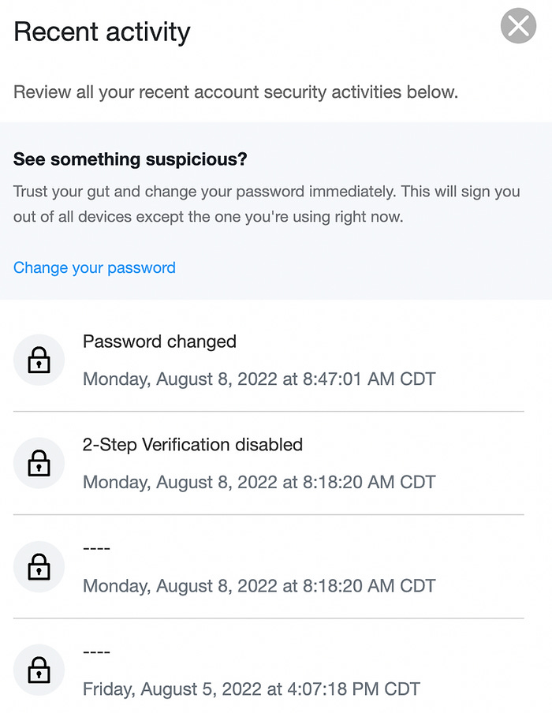Click the divider line below Password changed entry

coord(269,412)
